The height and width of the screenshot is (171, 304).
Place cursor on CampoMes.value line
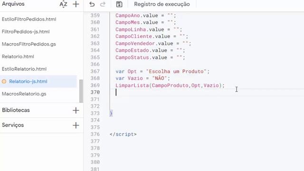point(146,22)
